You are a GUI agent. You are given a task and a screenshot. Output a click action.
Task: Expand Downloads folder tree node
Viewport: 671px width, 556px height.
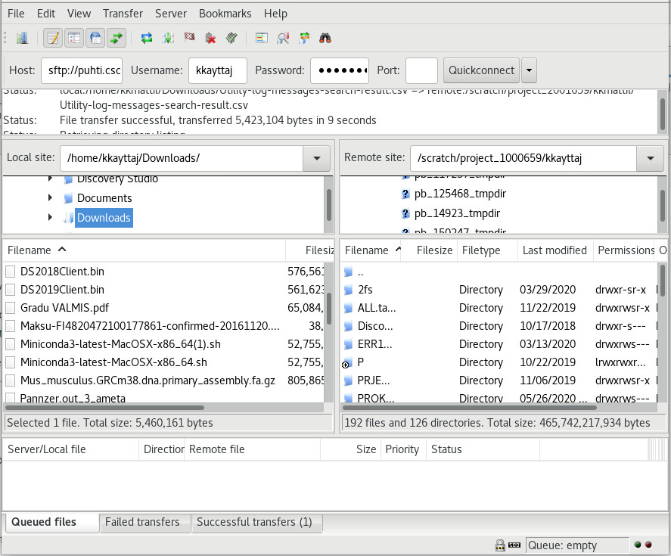pos(51,217)
